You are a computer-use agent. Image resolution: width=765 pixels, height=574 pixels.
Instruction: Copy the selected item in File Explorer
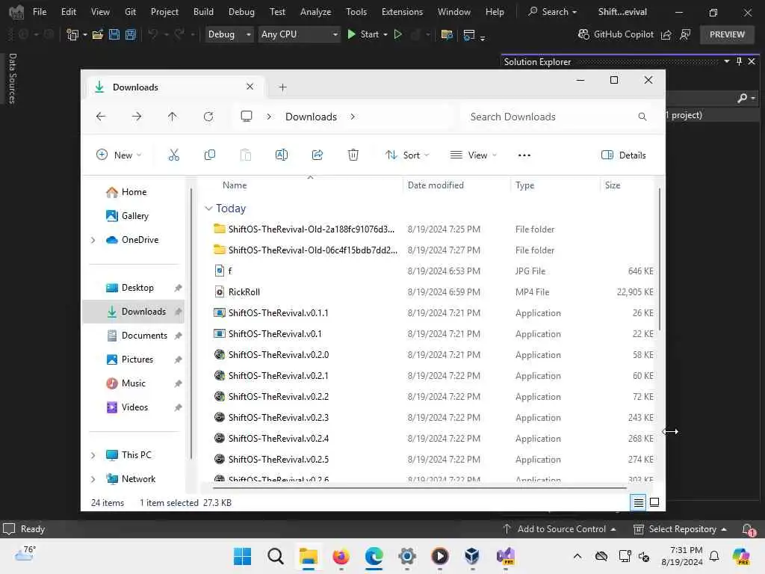coord(210,155)
